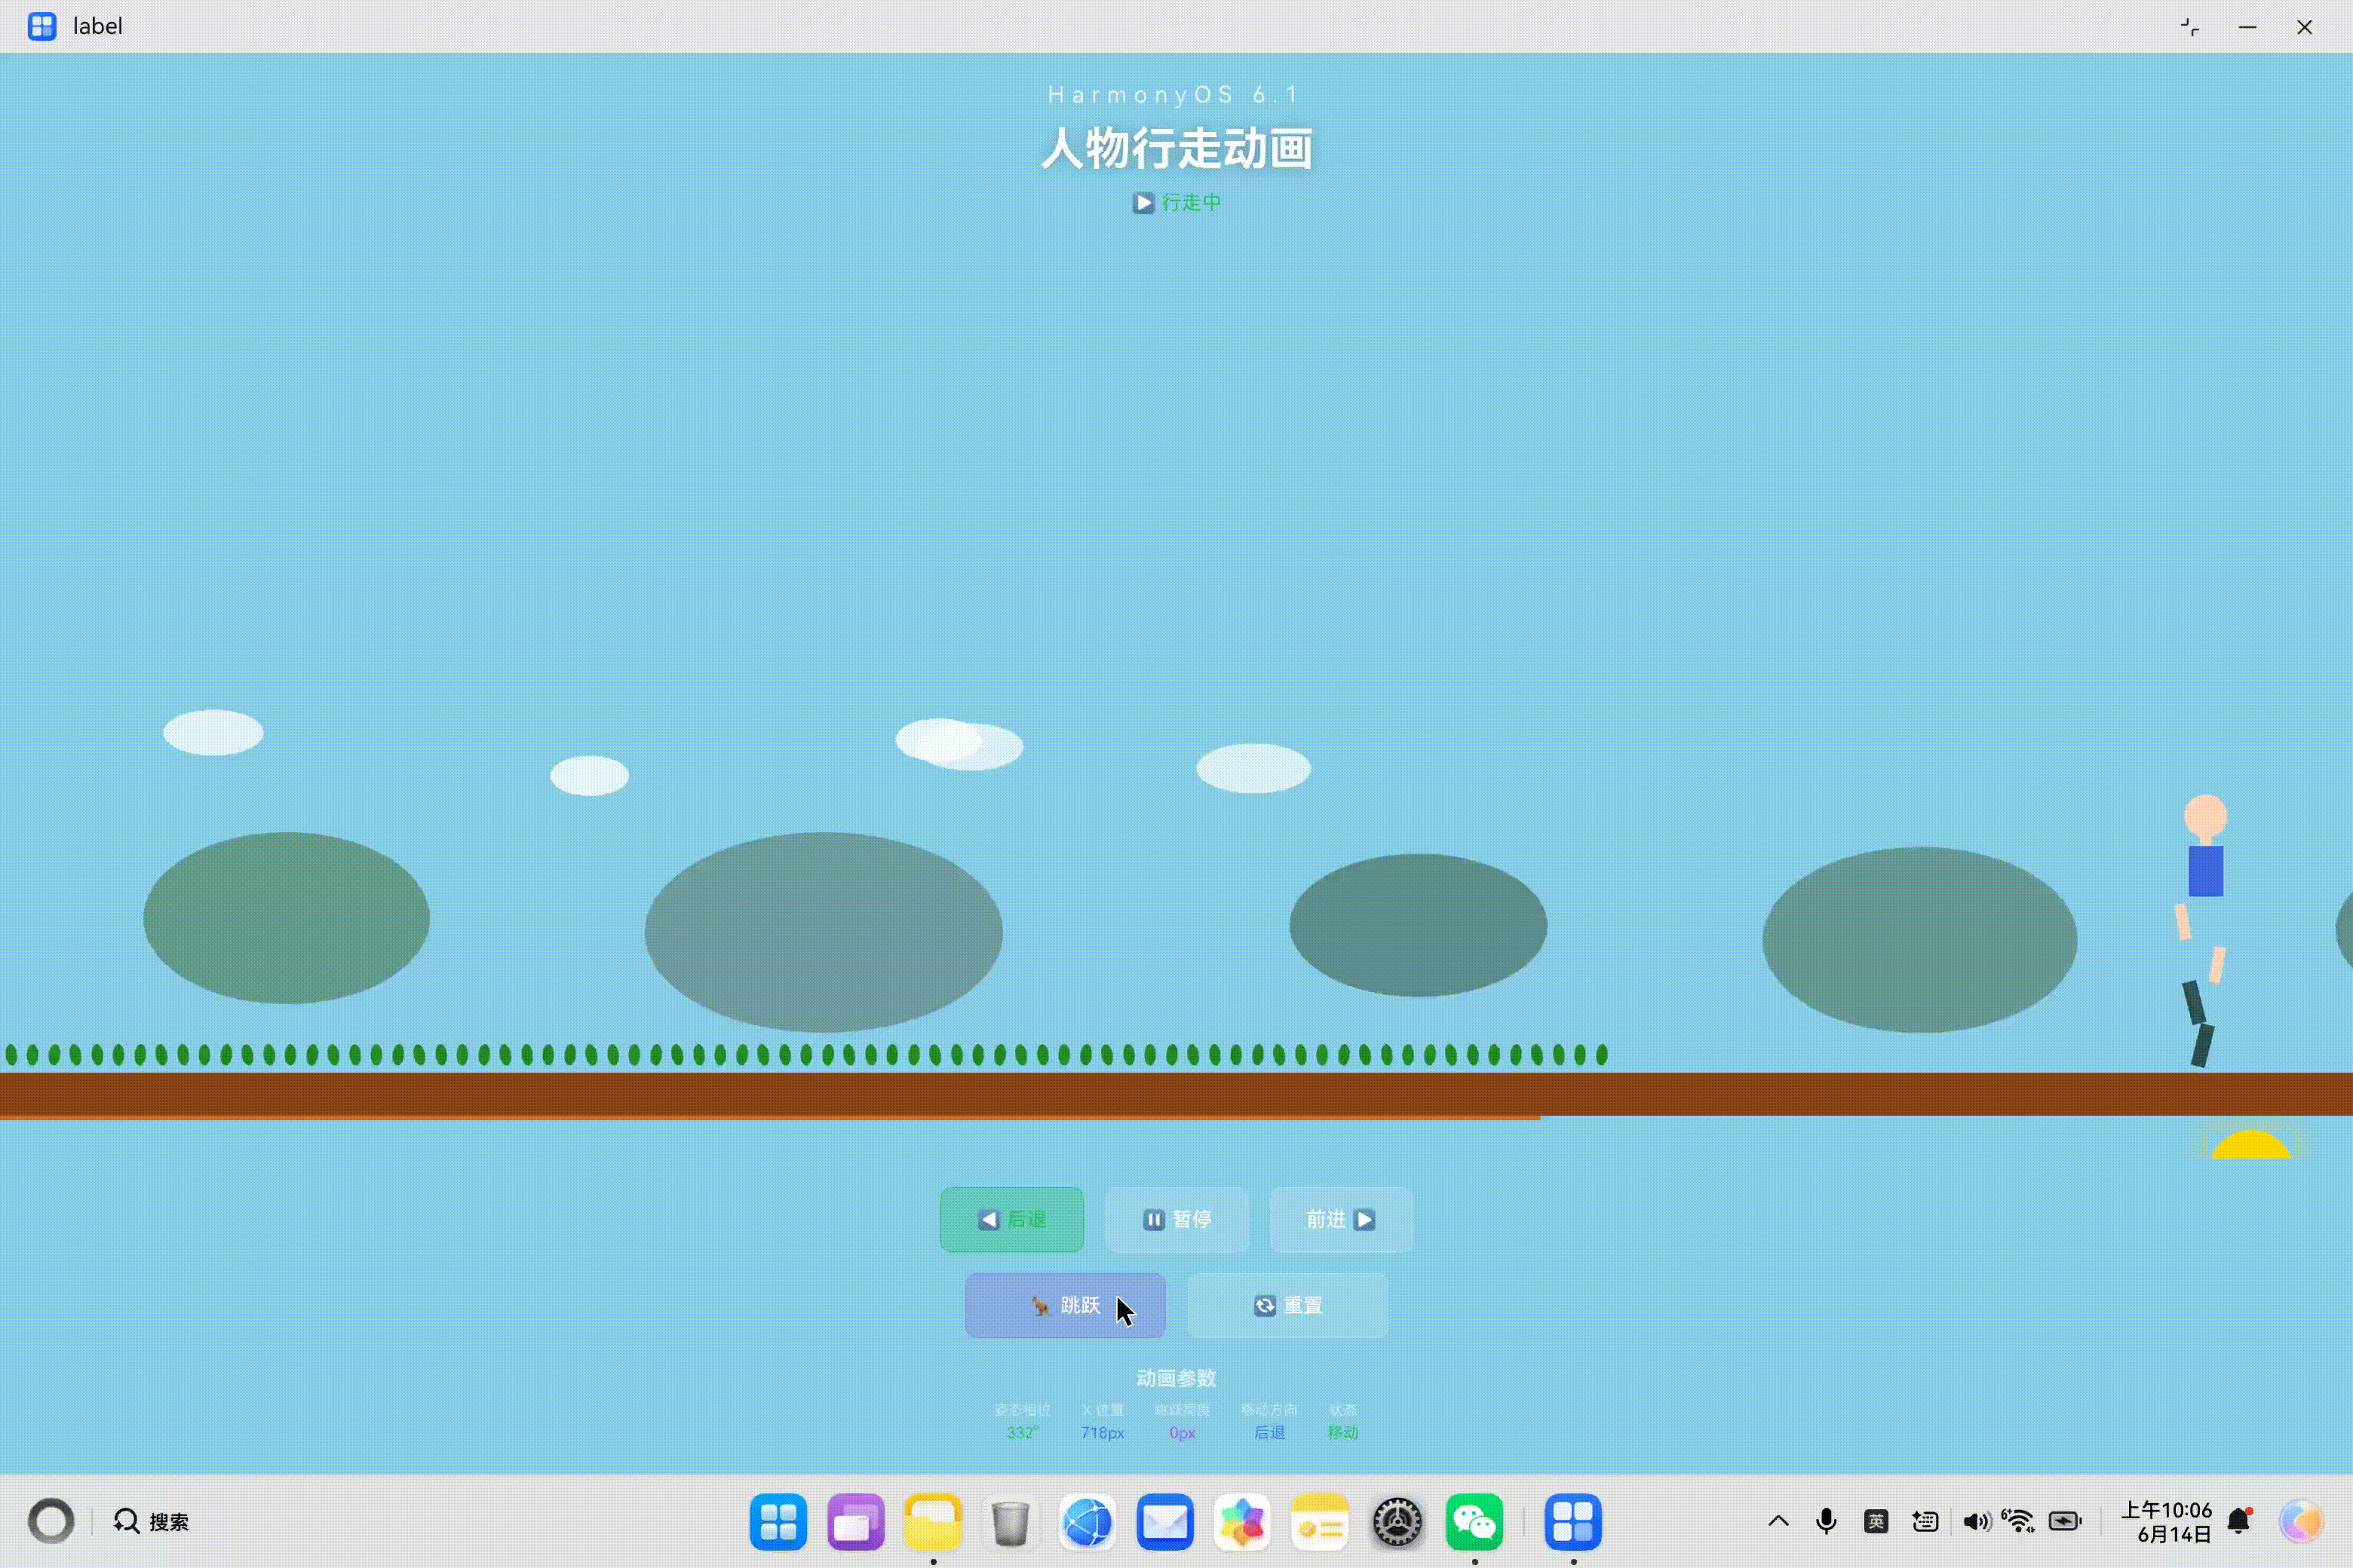This screenshot has width=2353, height=1568.
Task: Switch to the running label app in dock
Action: (x=1574, y=1522)
